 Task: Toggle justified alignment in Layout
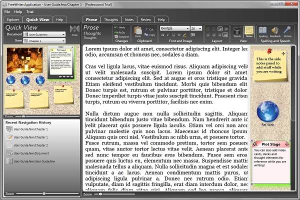225,35
